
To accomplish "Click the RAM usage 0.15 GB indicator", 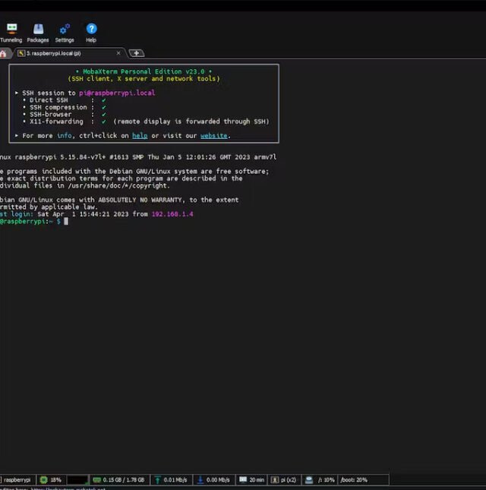I will coord(118,480).
